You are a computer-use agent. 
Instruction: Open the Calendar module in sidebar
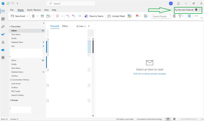pyautogui.click(x=3, y=19)
